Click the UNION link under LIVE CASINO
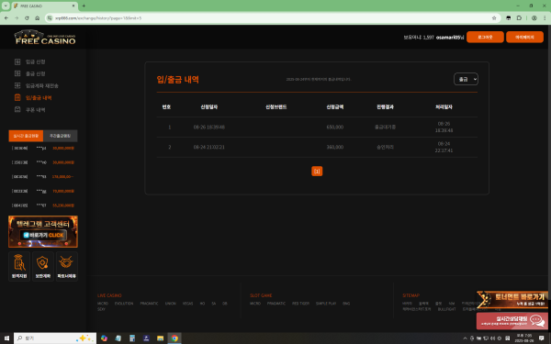This screenshot has width=551, height=344. click(171, 304)
